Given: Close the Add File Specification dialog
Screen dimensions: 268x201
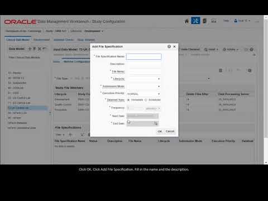Looking at the screenshot, I should [x=174, y=46].
